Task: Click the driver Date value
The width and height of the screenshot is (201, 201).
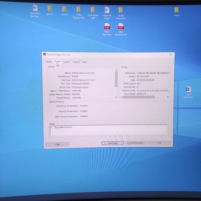Action: coord(146,80)
